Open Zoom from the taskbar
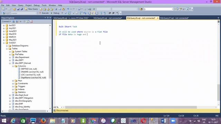 point(173,121)
